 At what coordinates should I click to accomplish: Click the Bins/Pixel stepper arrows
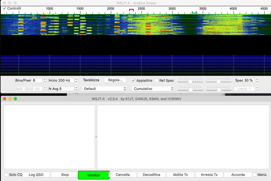point(45,80)
